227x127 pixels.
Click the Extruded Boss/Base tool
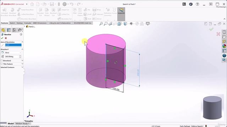pos(4,12)
